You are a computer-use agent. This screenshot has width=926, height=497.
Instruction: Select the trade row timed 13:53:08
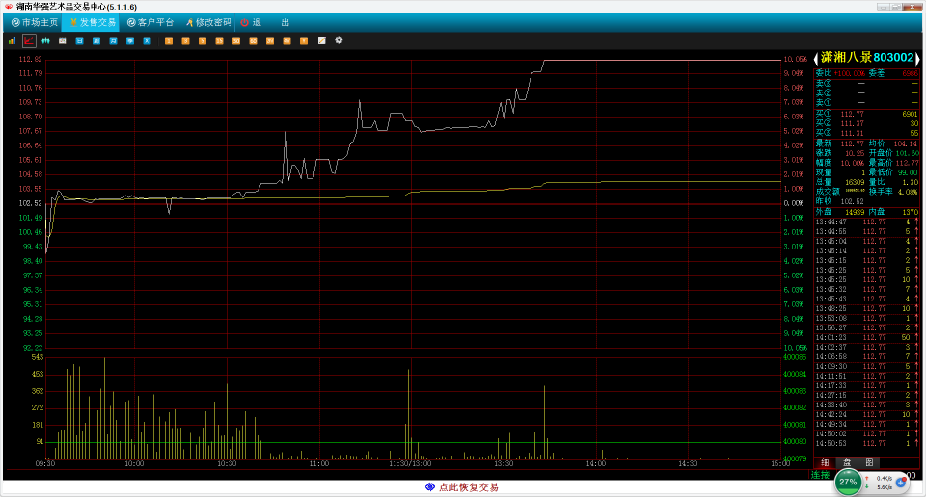[x=867, y=319]
